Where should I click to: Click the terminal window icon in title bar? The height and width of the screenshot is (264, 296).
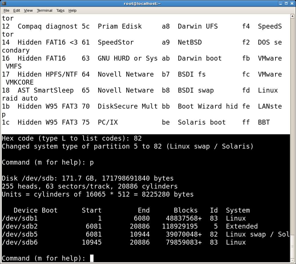(4, 3)
